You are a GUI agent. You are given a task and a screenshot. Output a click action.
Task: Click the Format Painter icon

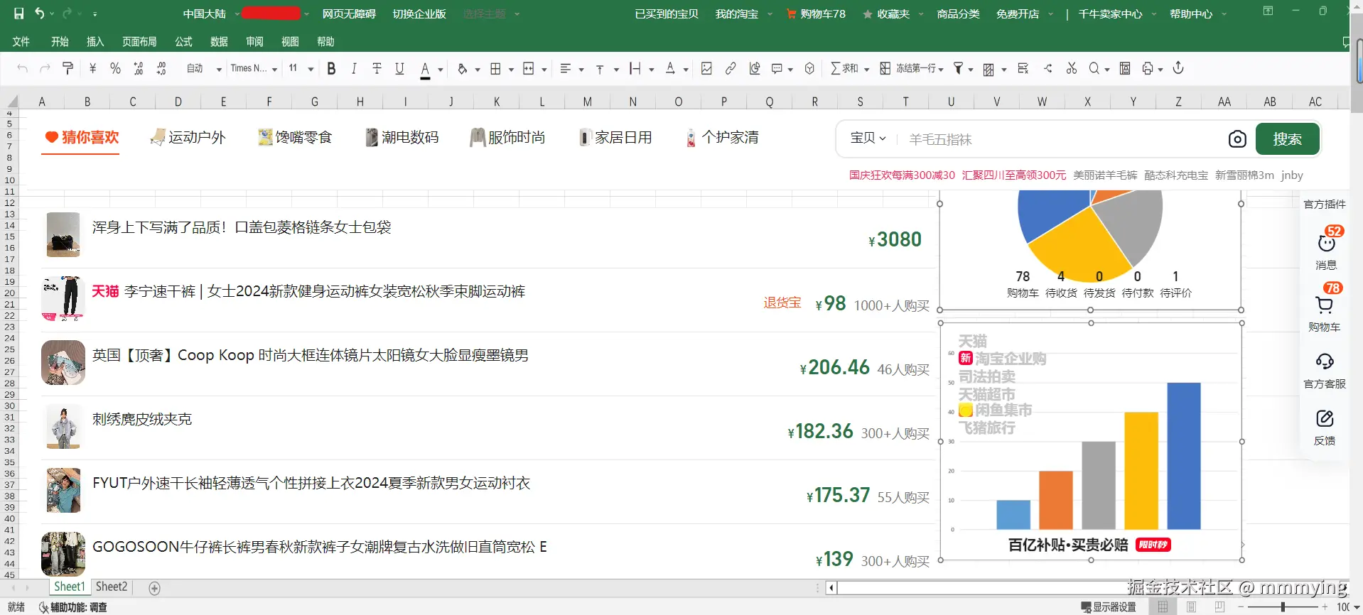pos(68,68)
